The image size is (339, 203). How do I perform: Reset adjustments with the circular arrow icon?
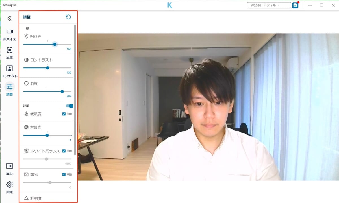coord(68,17)
